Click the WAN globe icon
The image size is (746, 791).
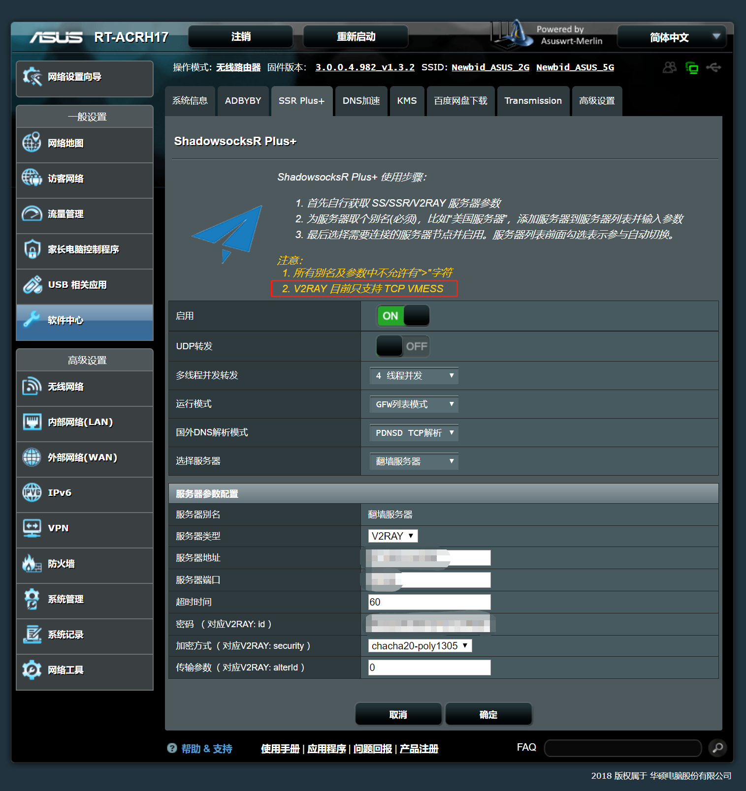(32, 457)
